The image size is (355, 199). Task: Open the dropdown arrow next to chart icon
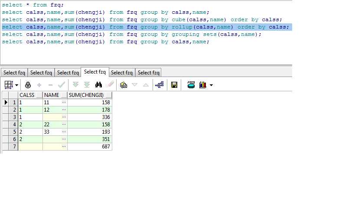[x=211, y=85]
